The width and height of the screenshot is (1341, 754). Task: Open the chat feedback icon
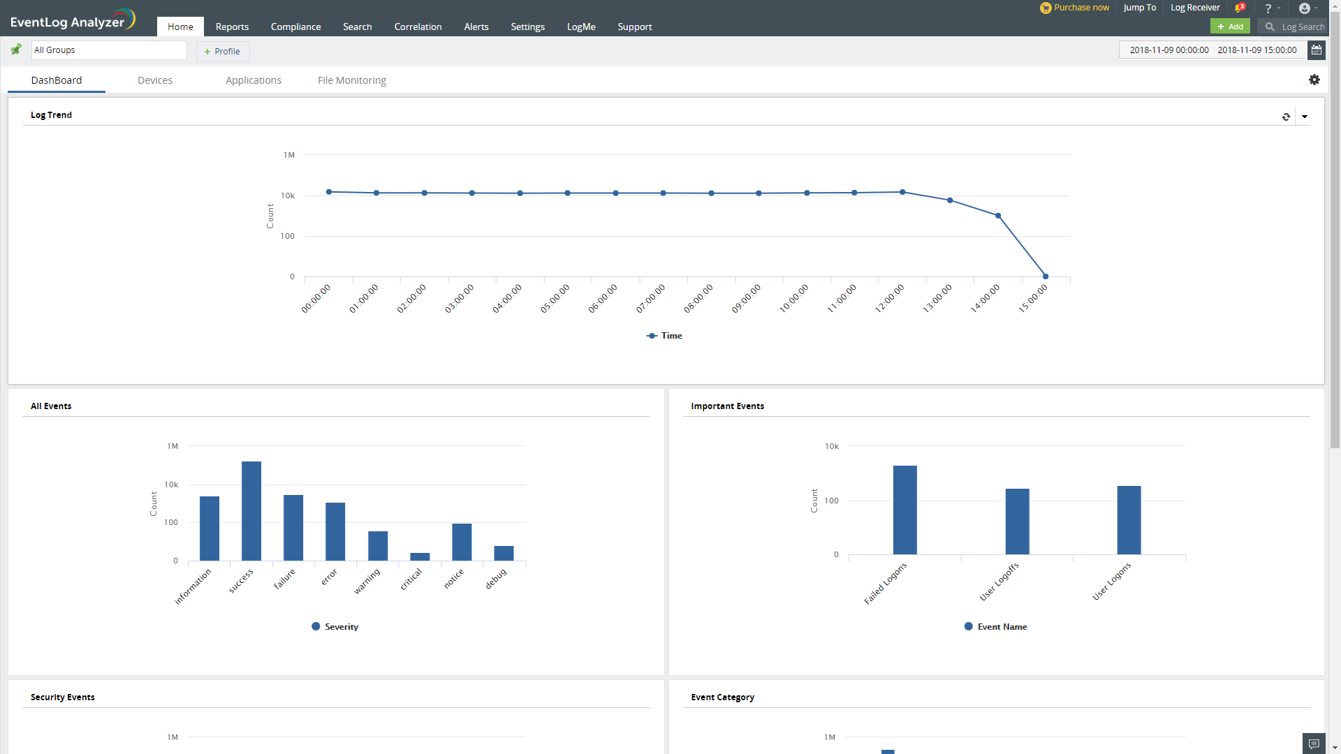point(1313,744)
